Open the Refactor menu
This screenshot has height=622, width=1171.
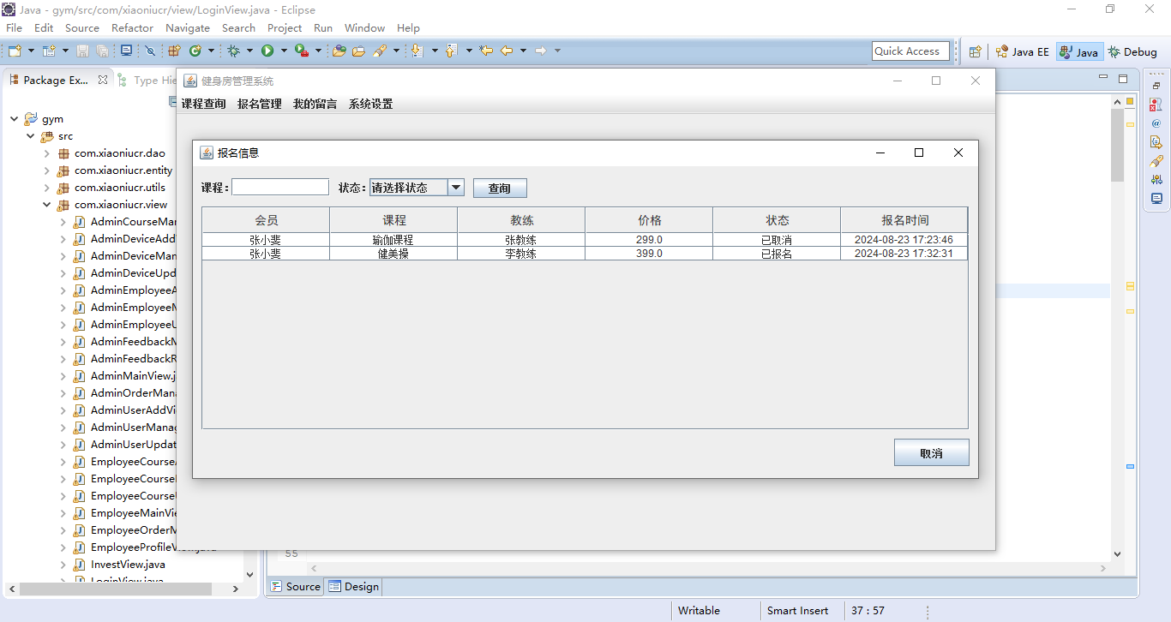click(x=132, y=27)
